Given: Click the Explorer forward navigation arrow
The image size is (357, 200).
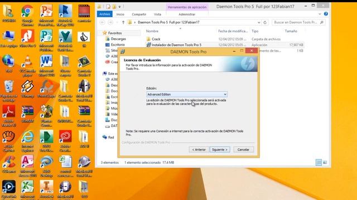Looking at the screenshot, I should pyautogui.click(x=110, y=22).
